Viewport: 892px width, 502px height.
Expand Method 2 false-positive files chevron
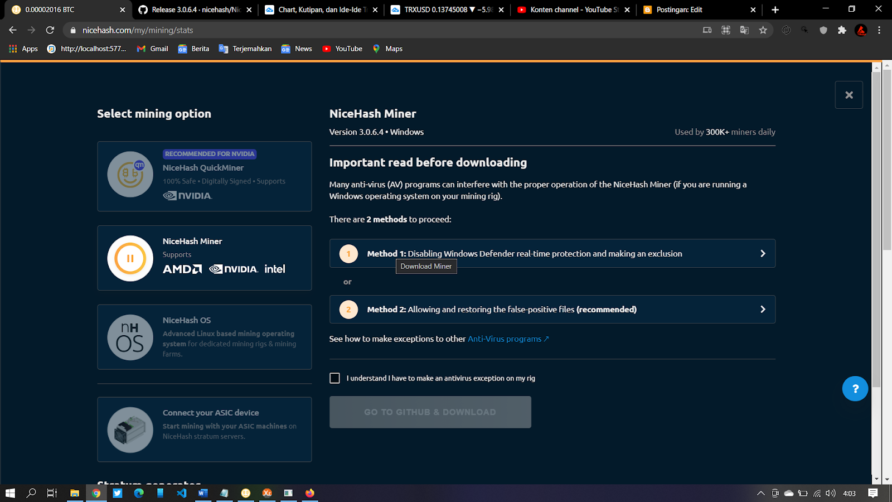763,309
